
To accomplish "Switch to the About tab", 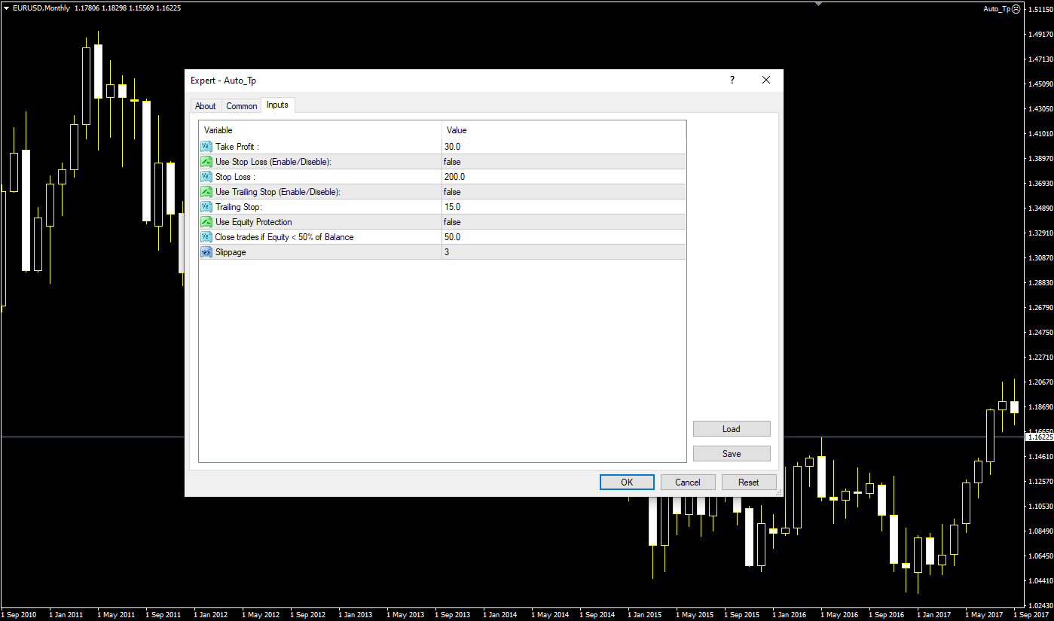I will click(x=205, y=106).
